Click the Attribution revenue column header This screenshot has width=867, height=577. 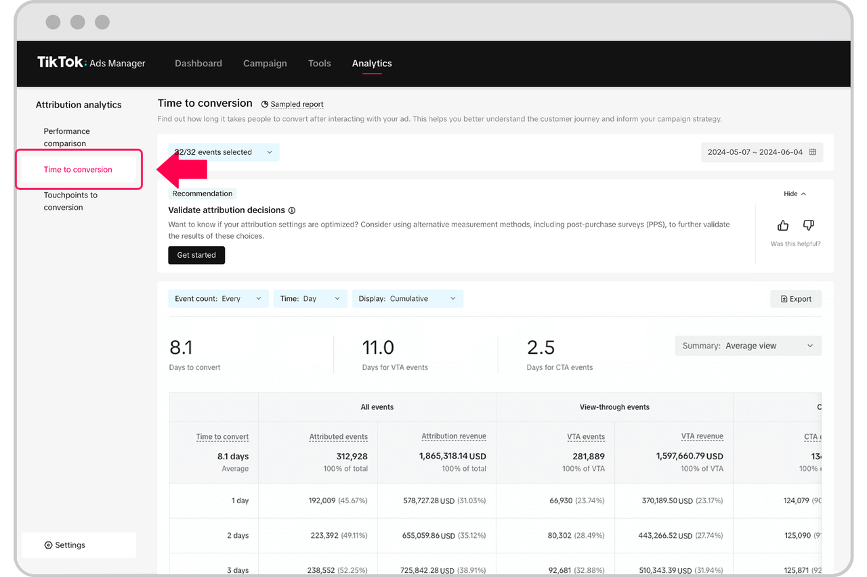click(454, 436)
